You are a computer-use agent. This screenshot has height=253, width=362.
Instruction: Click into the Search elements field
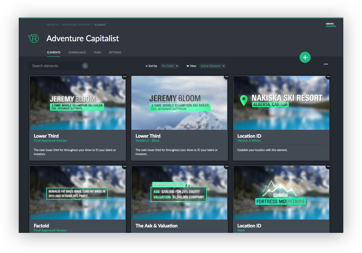coord(54,66)
